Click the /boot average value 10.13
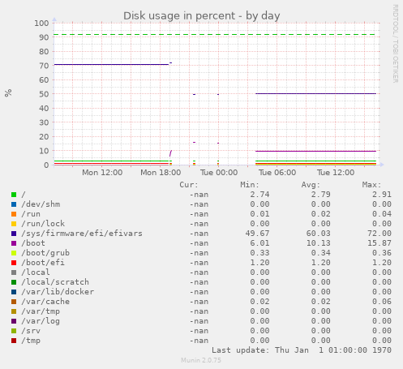 (318, 243)
